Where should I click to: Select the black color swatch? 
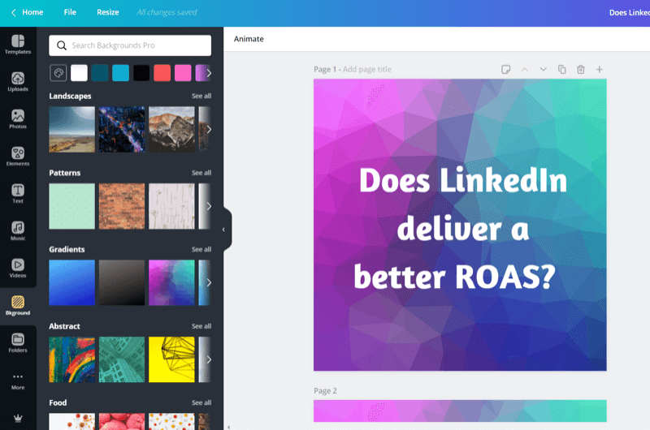coord(141,73)
